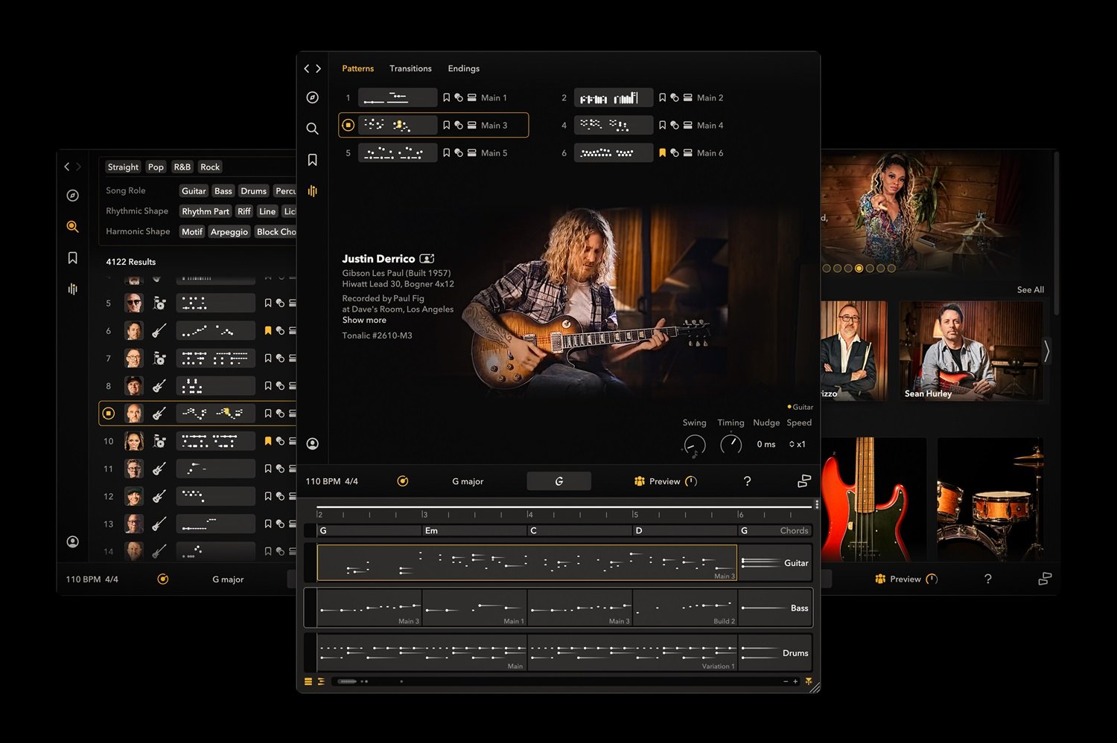The width and height of the screenshot is (1117, 743).
Task: Open the G major key selector in center panel
Action: pos(467,481)
